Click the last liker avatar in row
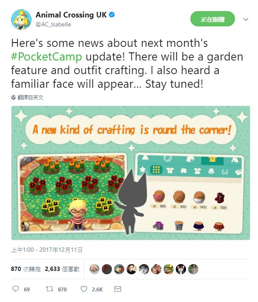Image resolution: width=258 pixels, height=302 pixels. point(193,269)
